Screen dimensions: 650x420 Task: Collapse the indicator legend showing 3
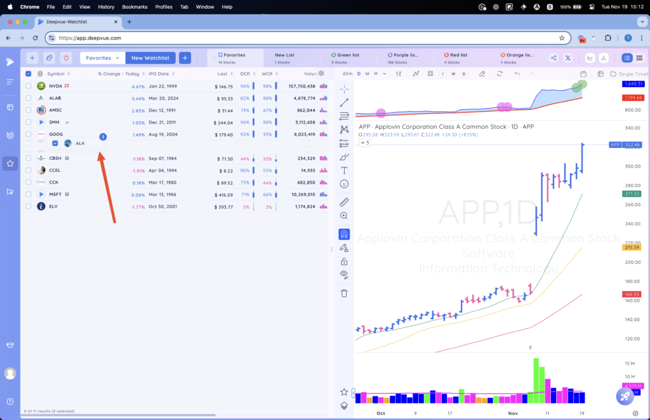click(365, 143)
